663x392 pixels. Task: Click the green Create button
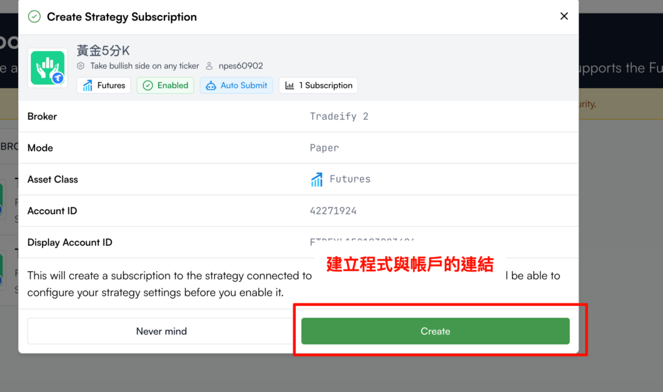coord(435,331)
